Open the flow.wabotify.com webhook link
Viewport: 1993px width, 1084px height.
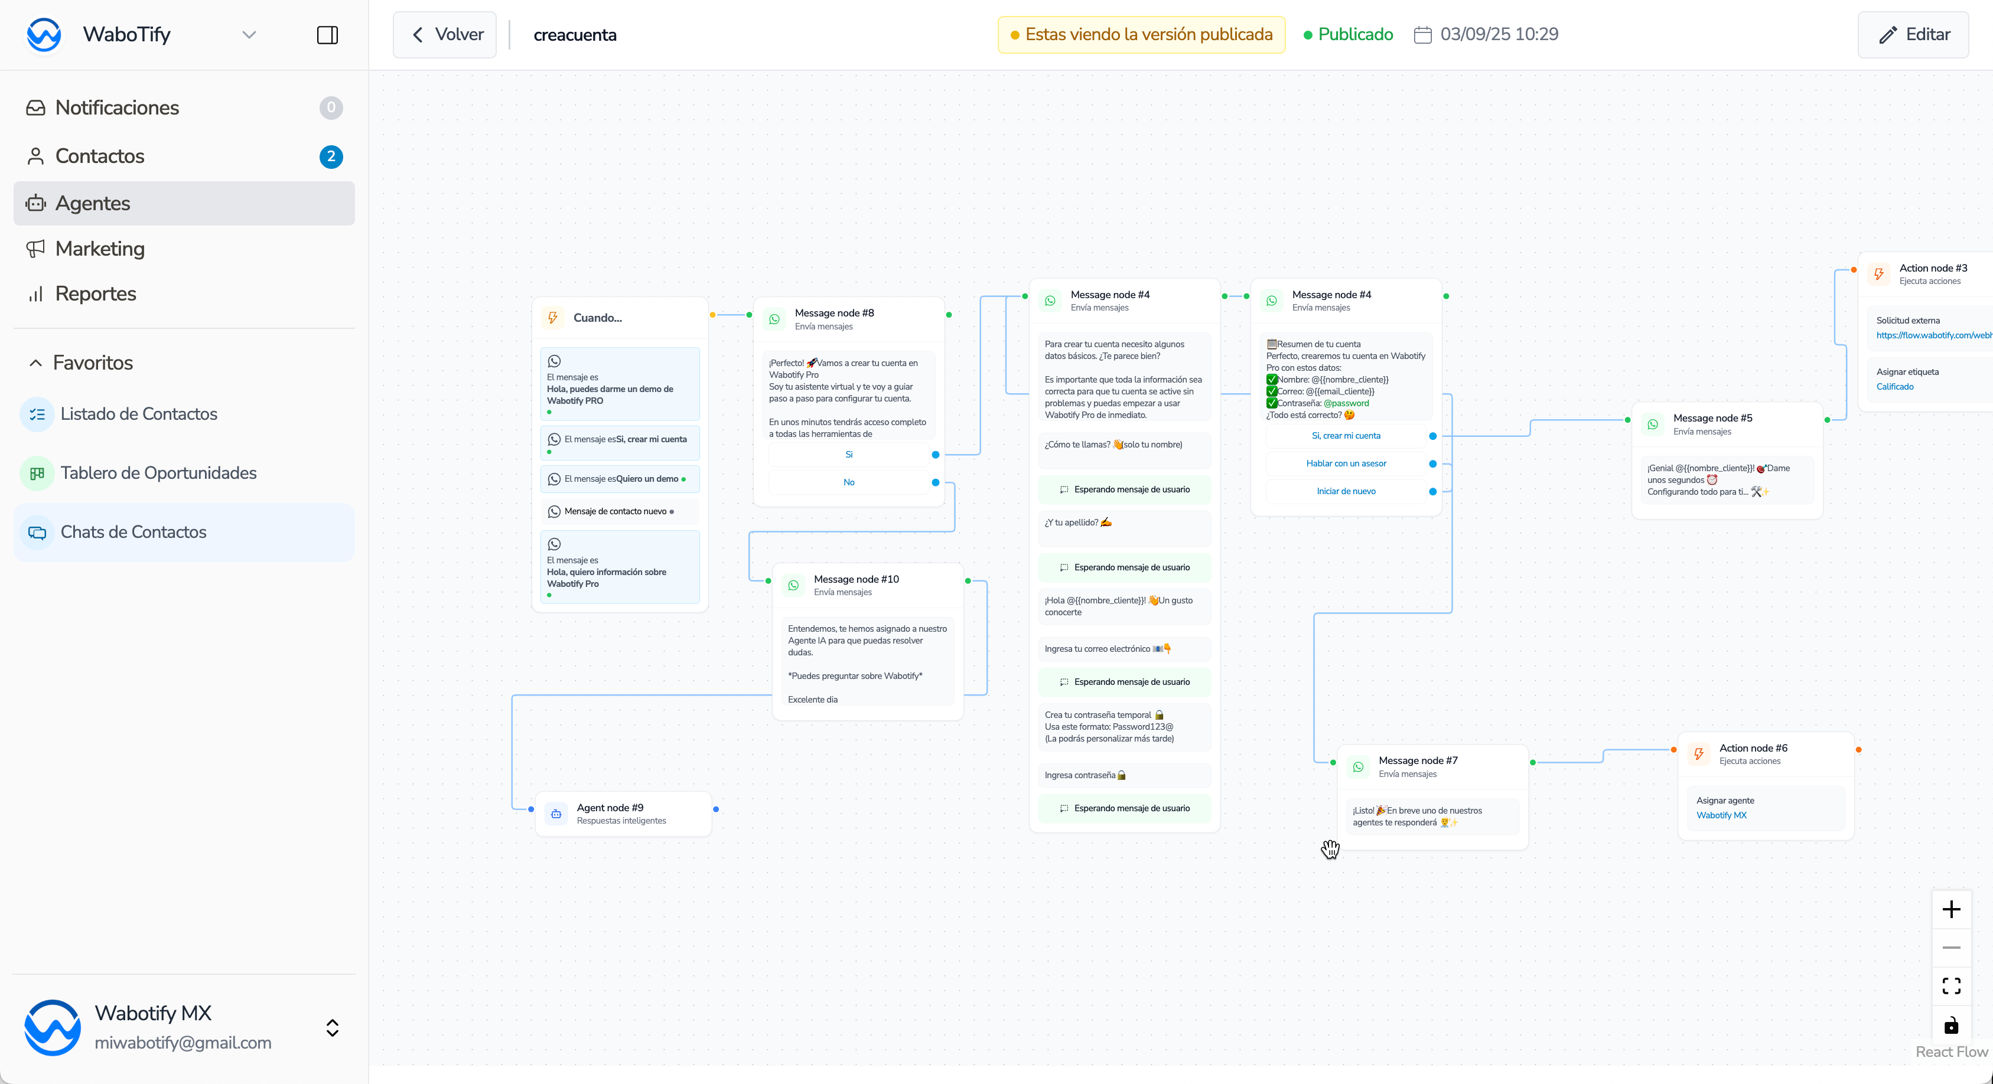1933,335
